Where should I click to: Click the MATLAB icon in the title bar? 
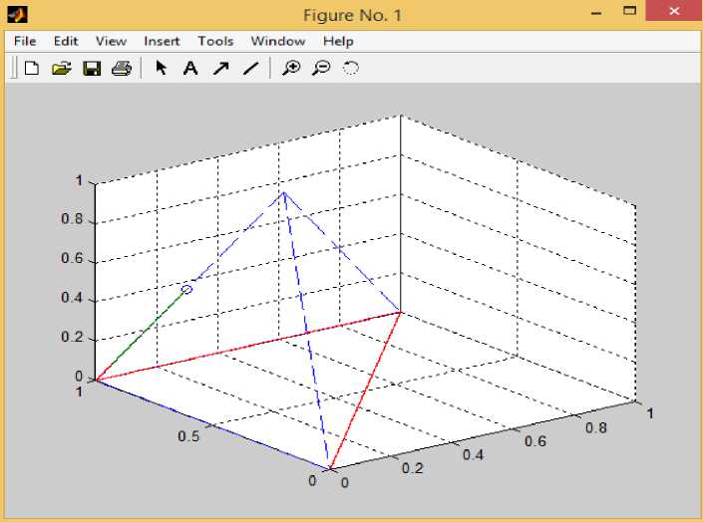16,15
